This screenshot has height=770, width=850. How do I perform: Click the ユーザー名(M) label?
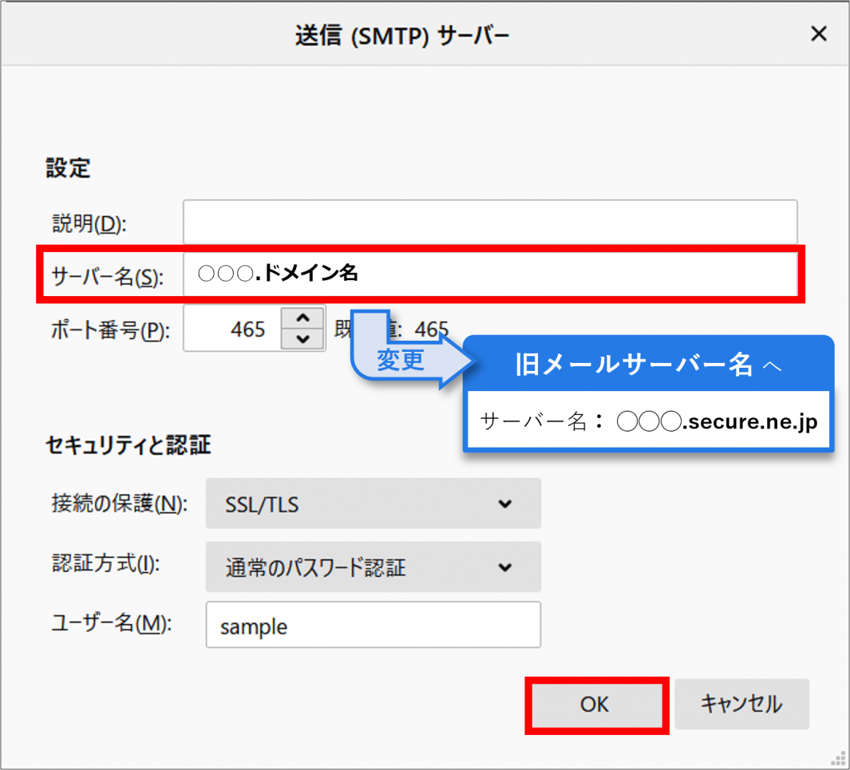pos(112,623)
